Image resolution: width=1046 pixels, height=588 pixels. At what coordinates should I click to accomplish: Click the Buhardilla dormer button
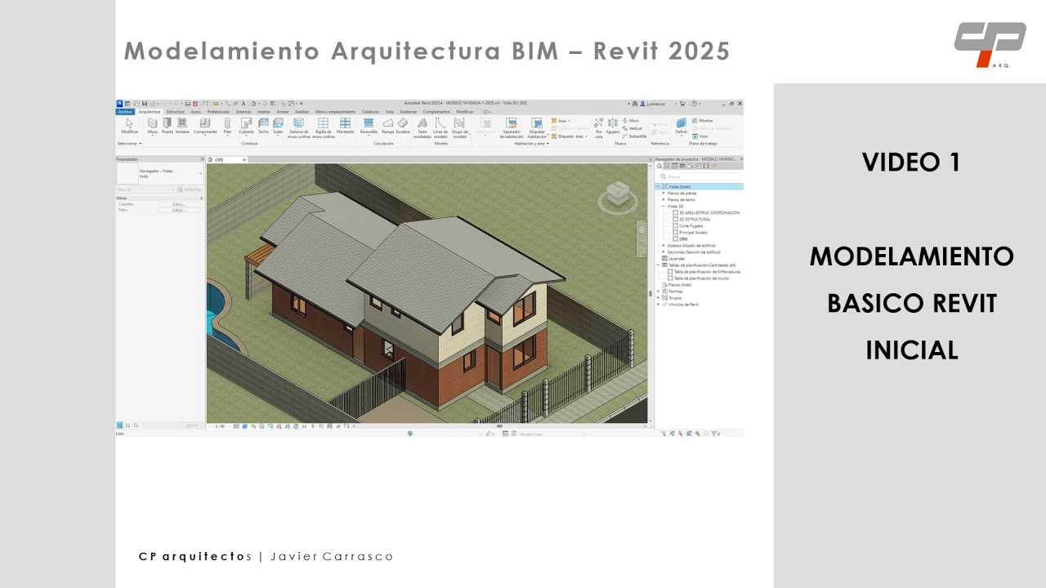634,136
